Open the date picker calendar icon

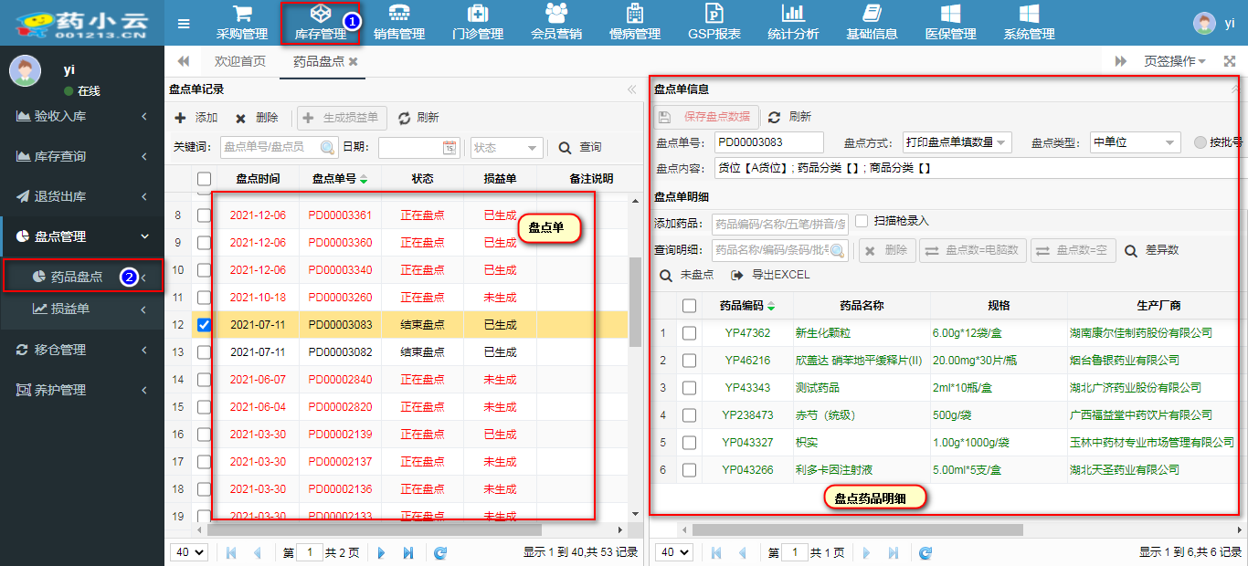pyautogui.click(x=449, y=147)
